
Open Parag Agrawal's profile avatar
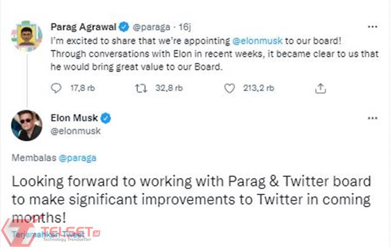pos(26,37)
